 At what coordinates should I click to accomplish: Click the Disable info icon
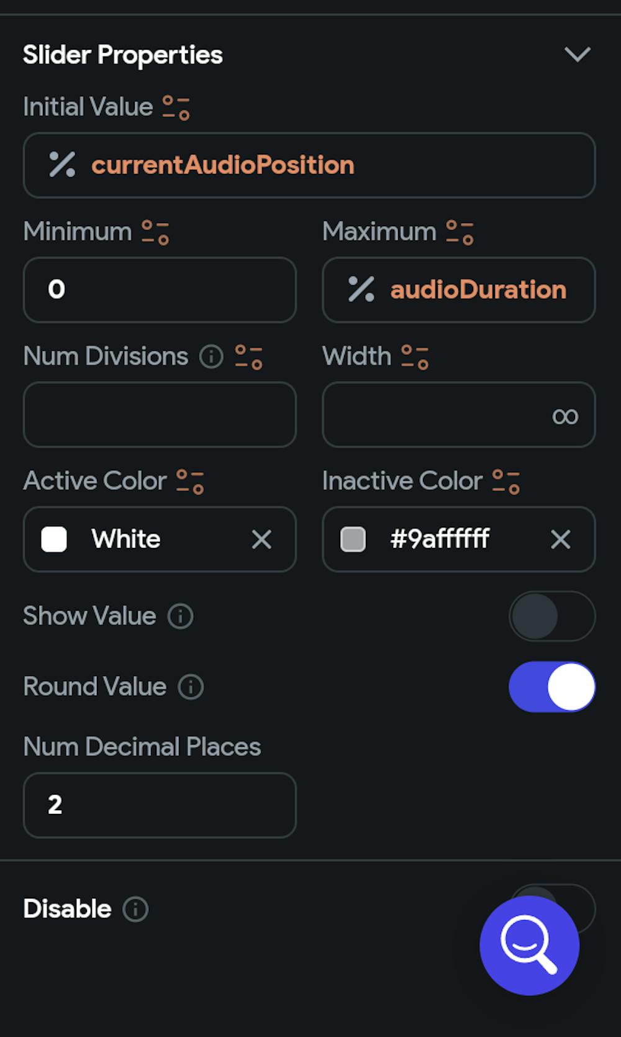pyautogui.click(x=135, y=910)
